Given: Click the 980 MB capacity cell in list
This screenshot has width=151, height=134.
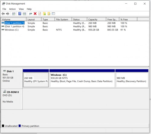Looking at the screenshot, I should (x=92, y=27).
